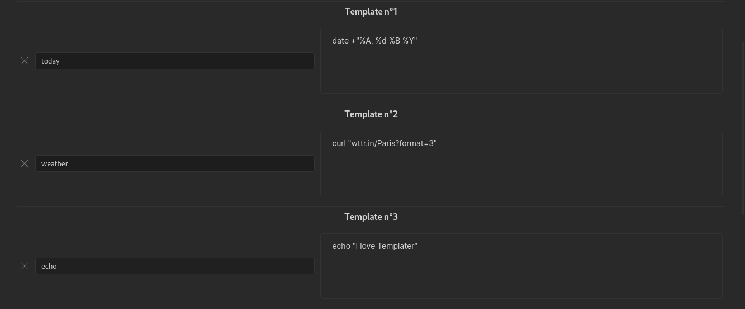Click the "Template n°2" heading

click(371, 114)
